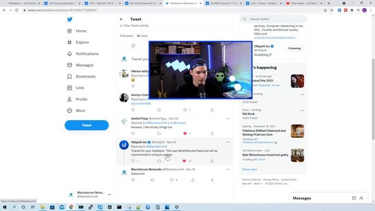View analytics on 'Awesome!' reply

coord(212,180)
